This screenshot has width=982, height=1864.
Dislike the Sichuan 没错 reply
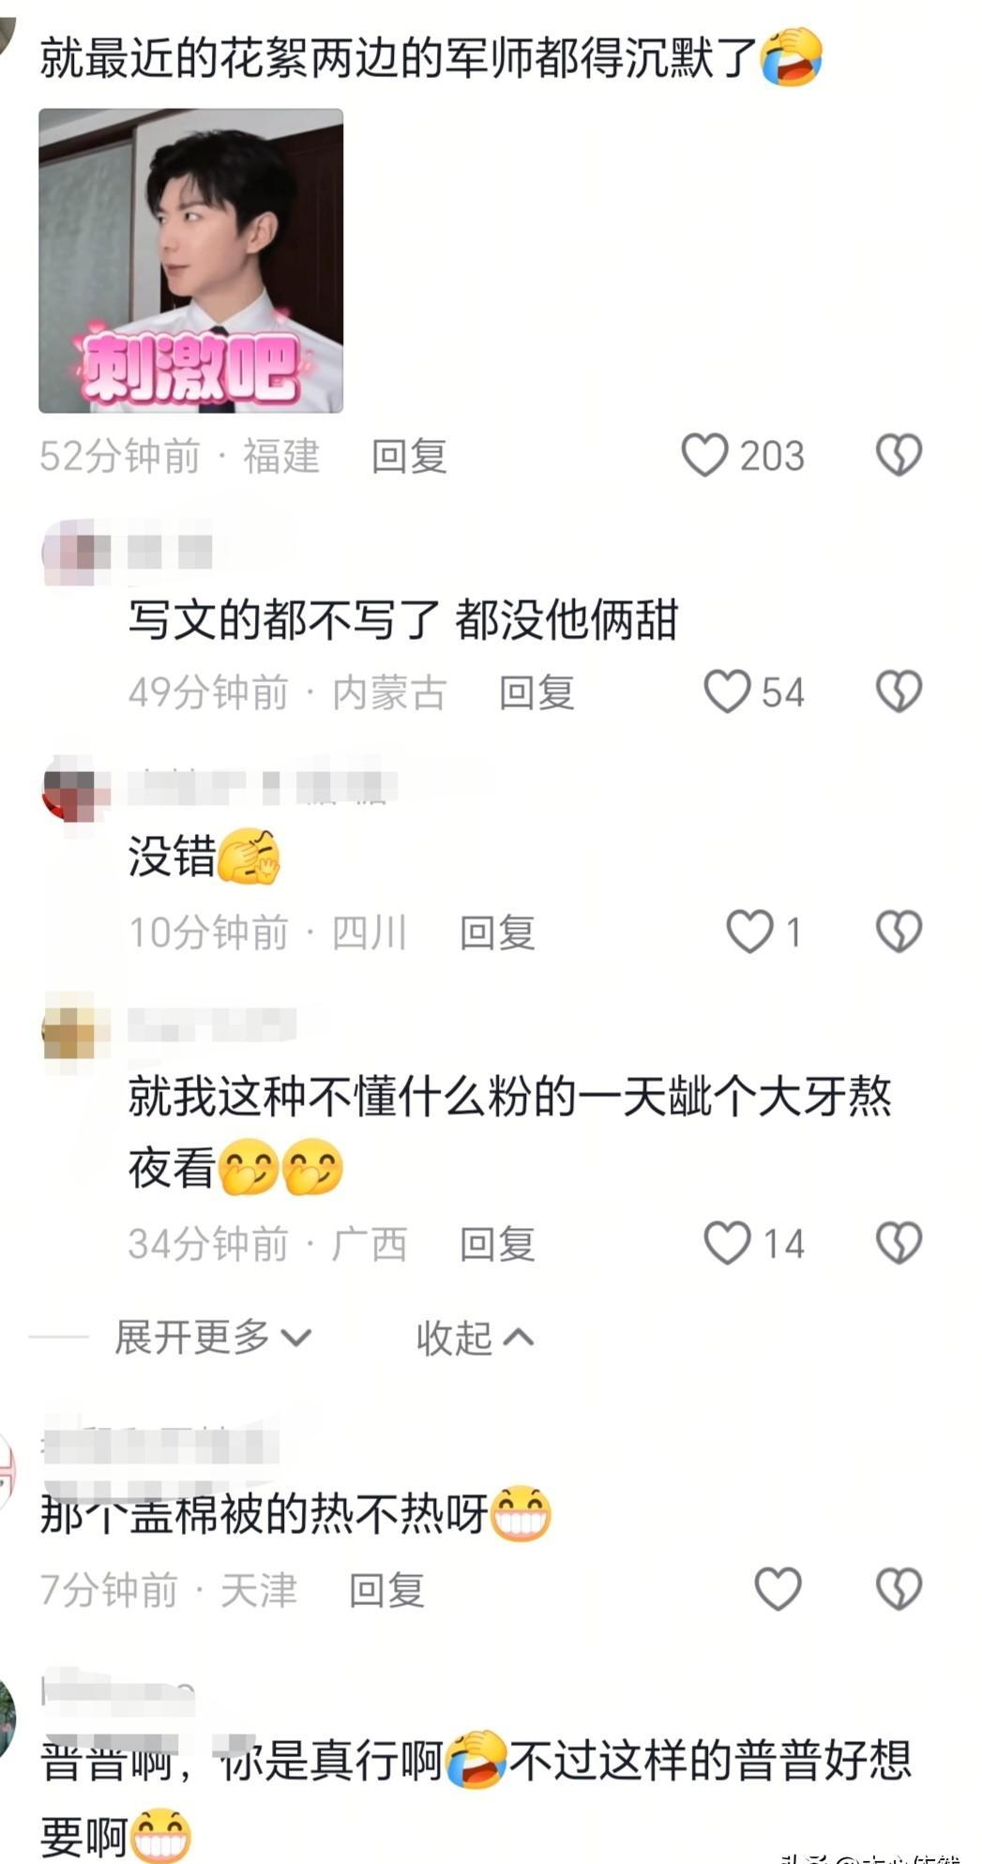[899, 932]
